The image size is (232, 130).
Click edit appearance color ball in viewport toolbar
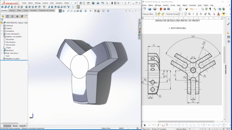pos(95,11)
